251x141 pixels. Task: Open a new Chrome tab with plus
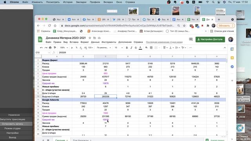219,20
